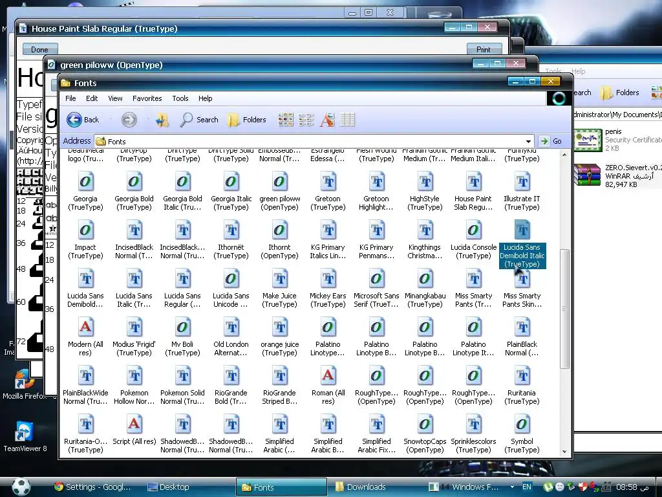This screenshot has width=662, height=497.
Task: Toggle Folders pane in Fonts window
Action: pos(246,120)
